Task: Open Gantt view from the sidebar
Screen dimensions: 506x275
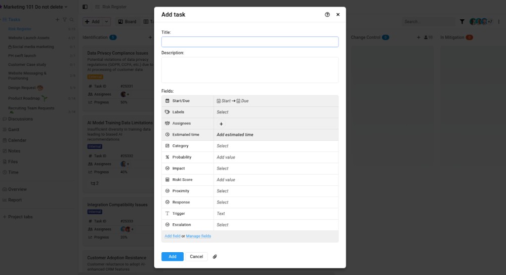Action: tap(14, 130)
